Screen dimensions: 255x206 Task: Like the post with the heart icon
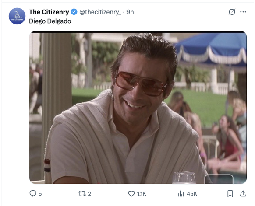click(x=131, y=193)
